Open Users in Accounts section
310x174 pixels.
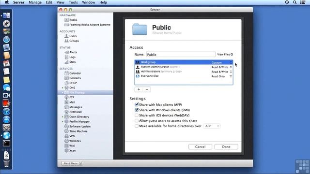(71, 36)
